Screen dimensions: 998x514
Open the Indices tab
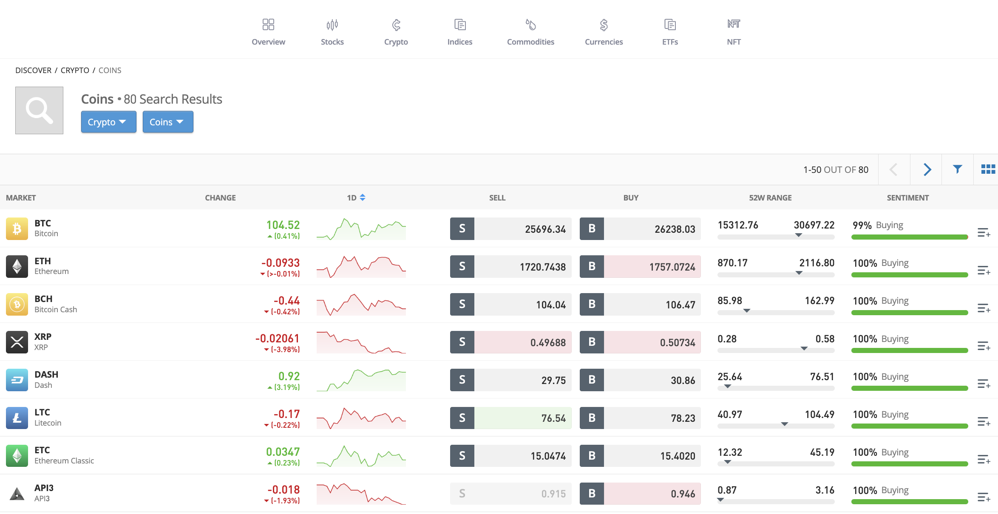click(459, 32)
